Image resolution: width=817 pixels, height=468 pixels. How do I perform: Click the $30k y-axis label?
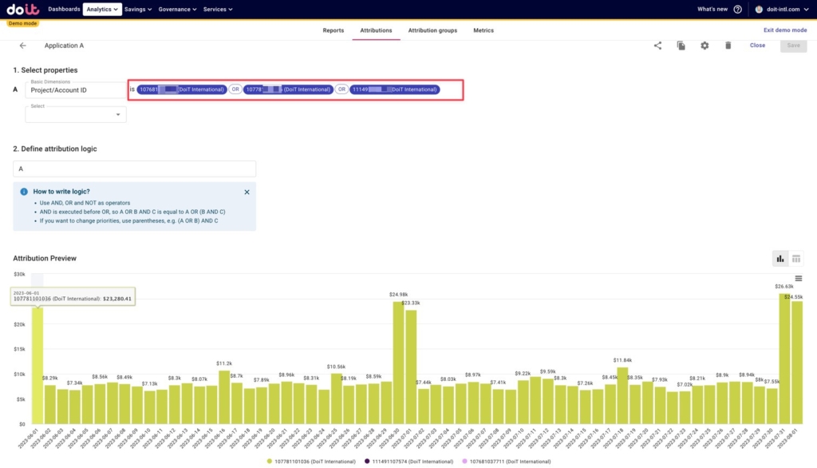[x=19, y=275]
